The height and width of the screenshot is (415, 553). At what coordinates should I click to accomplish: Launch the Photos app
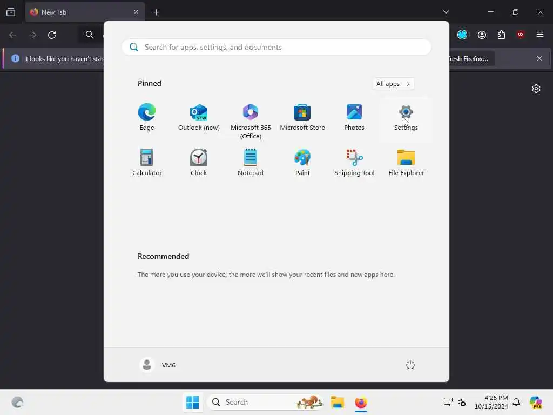pos(354,118)
